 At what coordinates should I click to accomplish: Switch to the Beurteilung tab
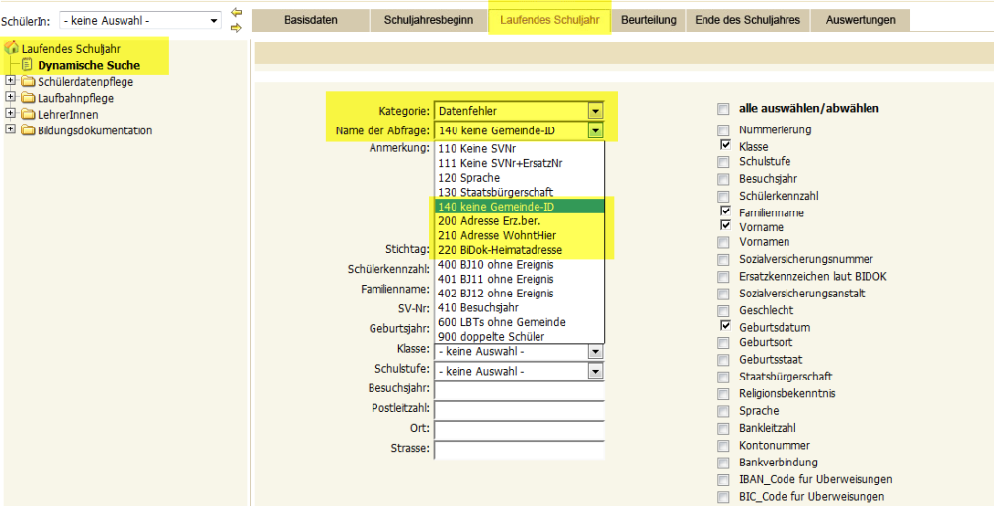648,20
